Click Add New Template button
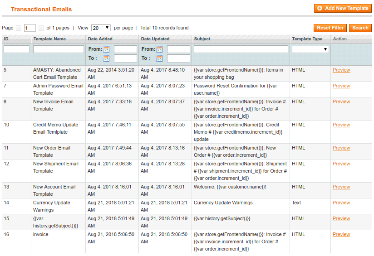Viewport: 374px width, 256px height. 343,8
